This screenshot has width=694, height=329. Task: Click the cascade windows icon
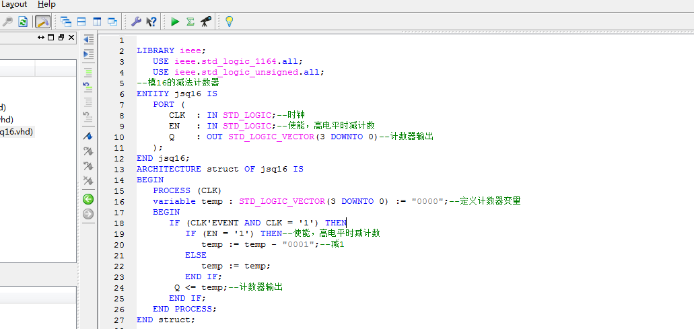(x=66, y=22)
